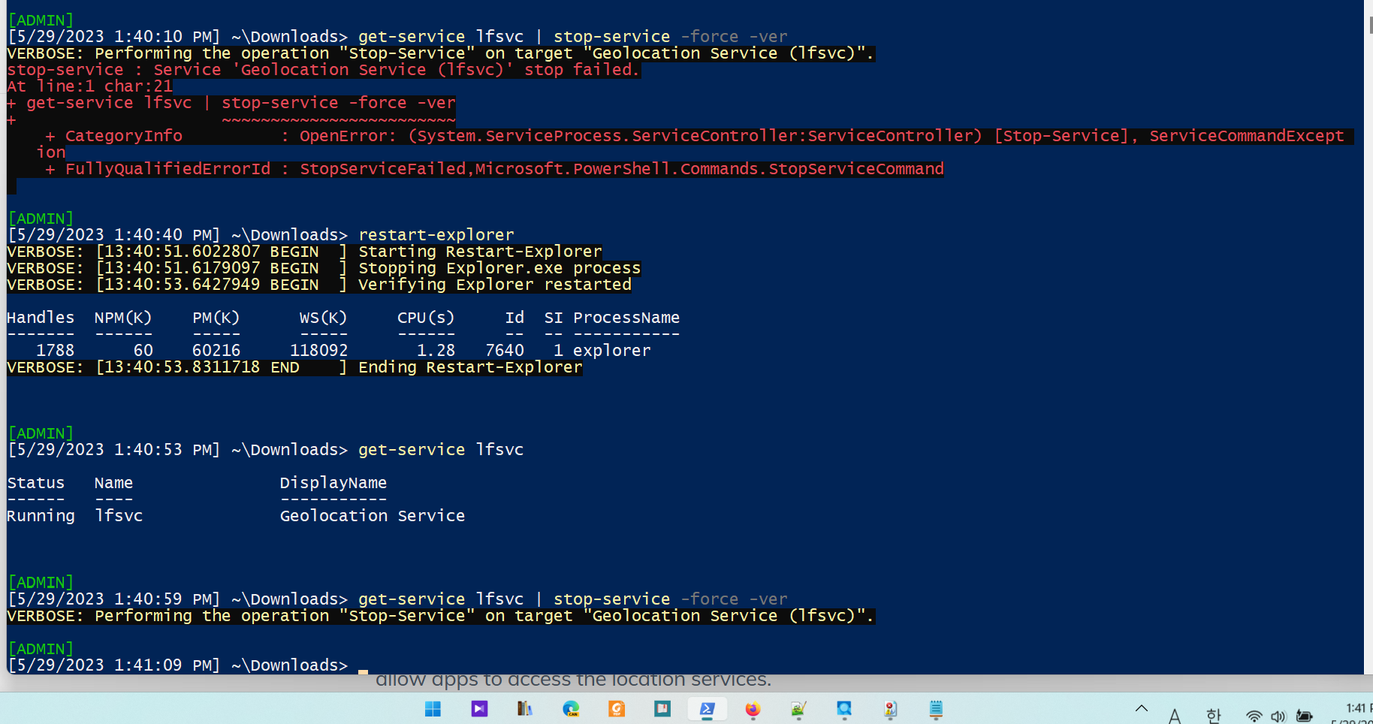
Task: Click the 'get-service lfsvc' command at 1:40:53
Action: (441, 450)
